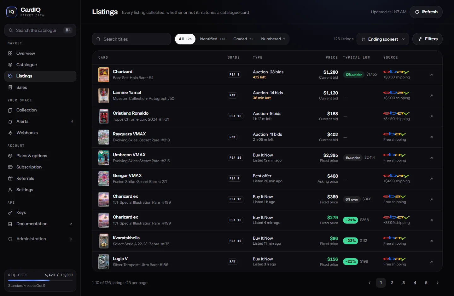Screen dimensions: 454x296
Task: Select the Identified 118 tab
Action: [212, 39]
